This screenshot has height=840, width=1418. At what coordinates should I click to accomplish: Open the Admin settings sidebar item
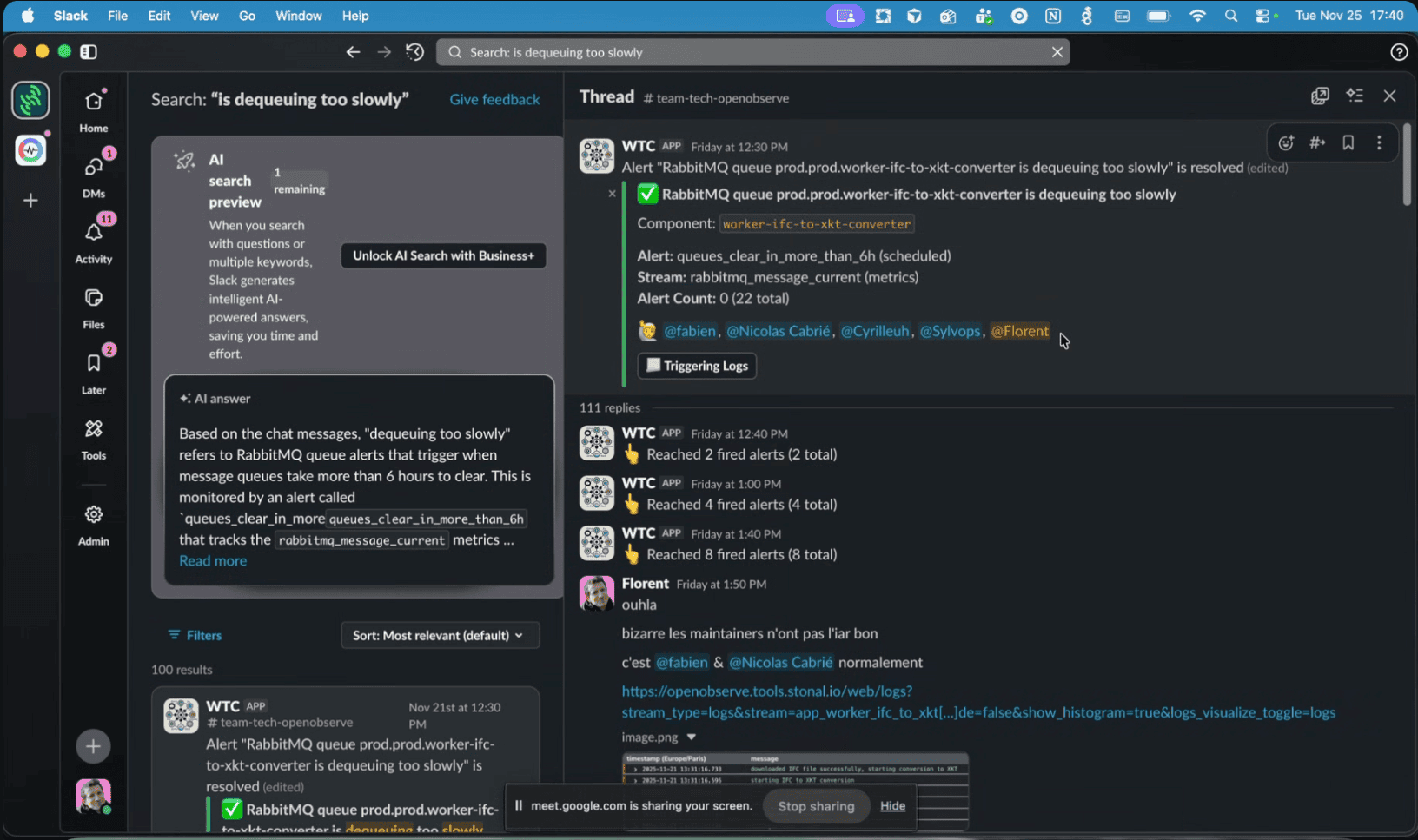click(x=93, y=514)
